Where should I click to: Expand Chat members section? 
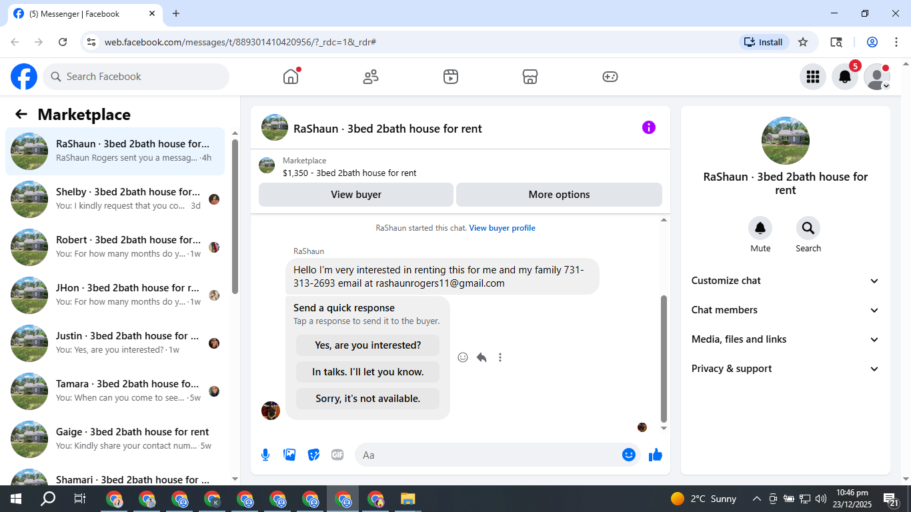(786, 310)
